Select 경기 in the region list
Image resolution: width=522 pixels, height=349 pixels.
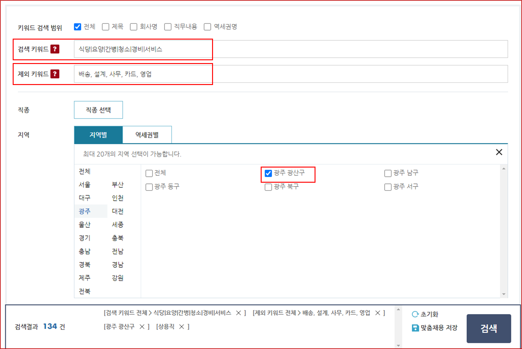click(85, 238)
